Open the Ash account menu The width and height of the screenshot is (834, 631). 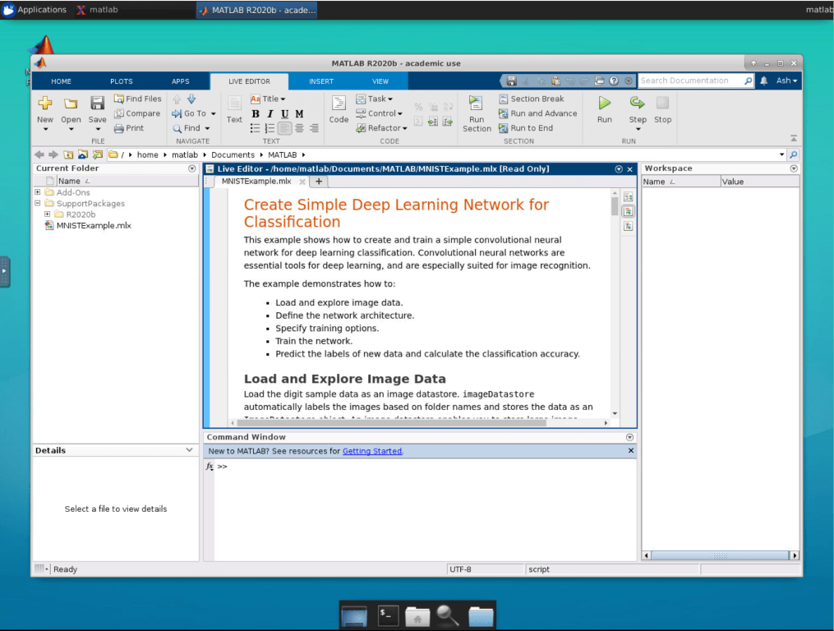[x=786, y=81]
